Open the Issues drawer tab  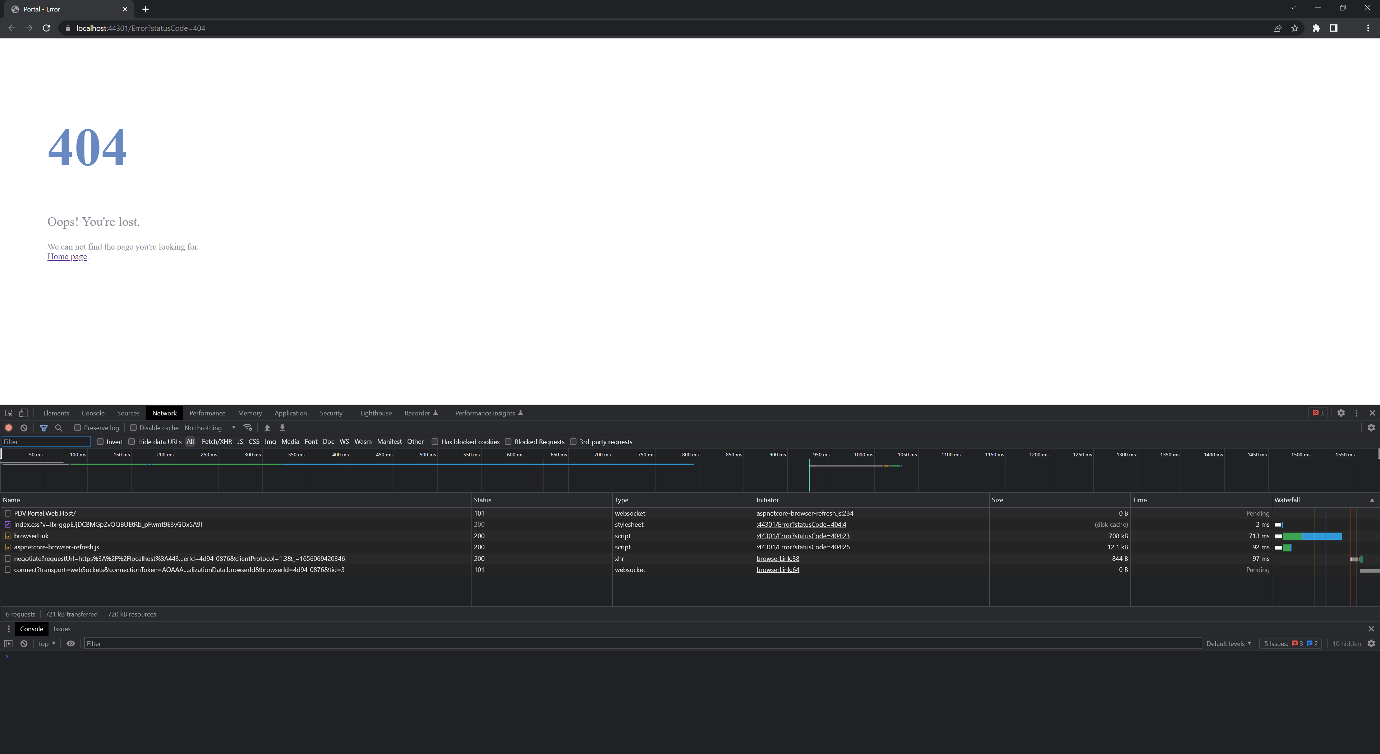point(62,629)
